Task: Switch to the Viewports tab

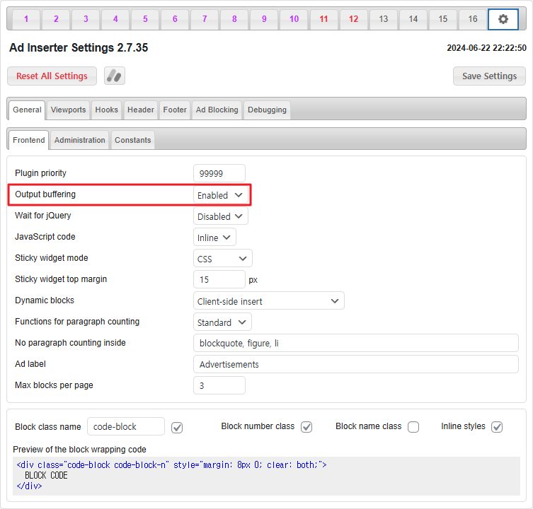Action: [68, 110]
